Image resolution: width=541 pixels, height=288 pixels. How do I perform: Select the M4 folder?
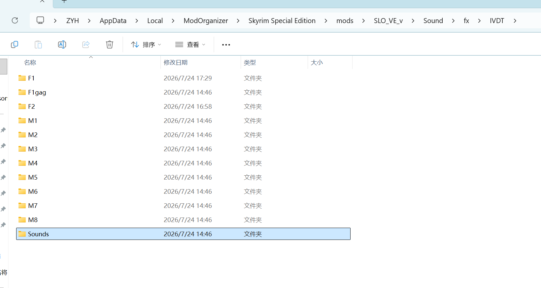pos(183,163)
